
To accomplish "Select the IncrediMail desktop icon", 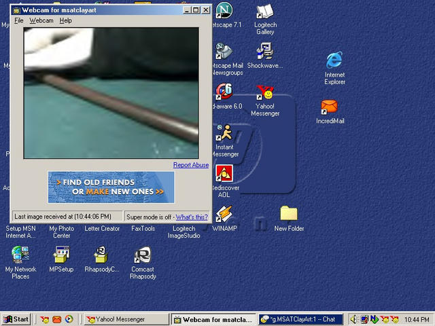I will coord(330,107).
